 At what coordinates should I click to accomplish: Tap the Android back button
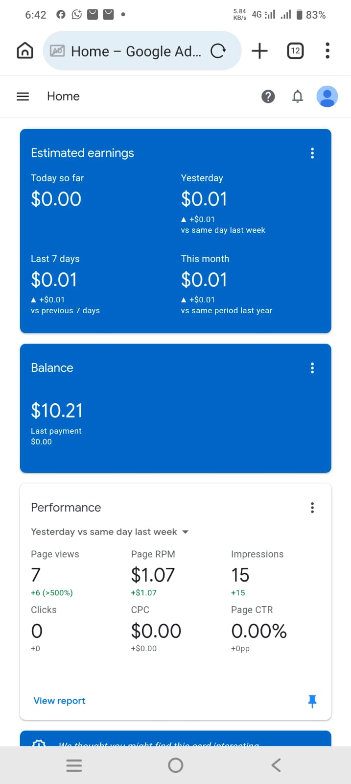276,765
